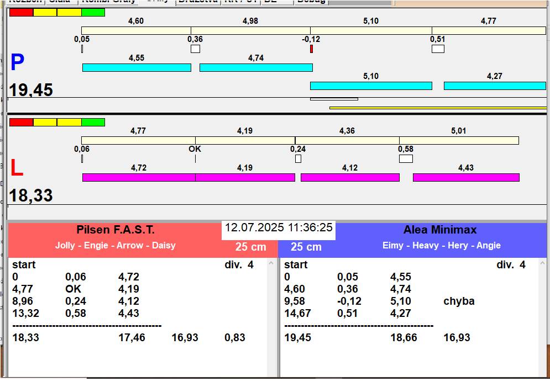Screen dimensions: 550x387
Task: Click 0,83 in Pilsen totals row
Action: pyautogui.click(x=235, y=338)
